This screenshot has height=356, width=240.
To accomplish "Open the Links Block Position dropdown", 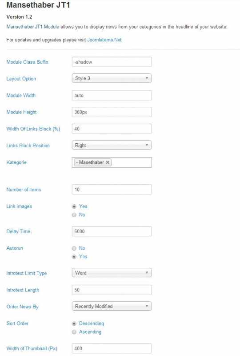I will [x=112, y=146].
